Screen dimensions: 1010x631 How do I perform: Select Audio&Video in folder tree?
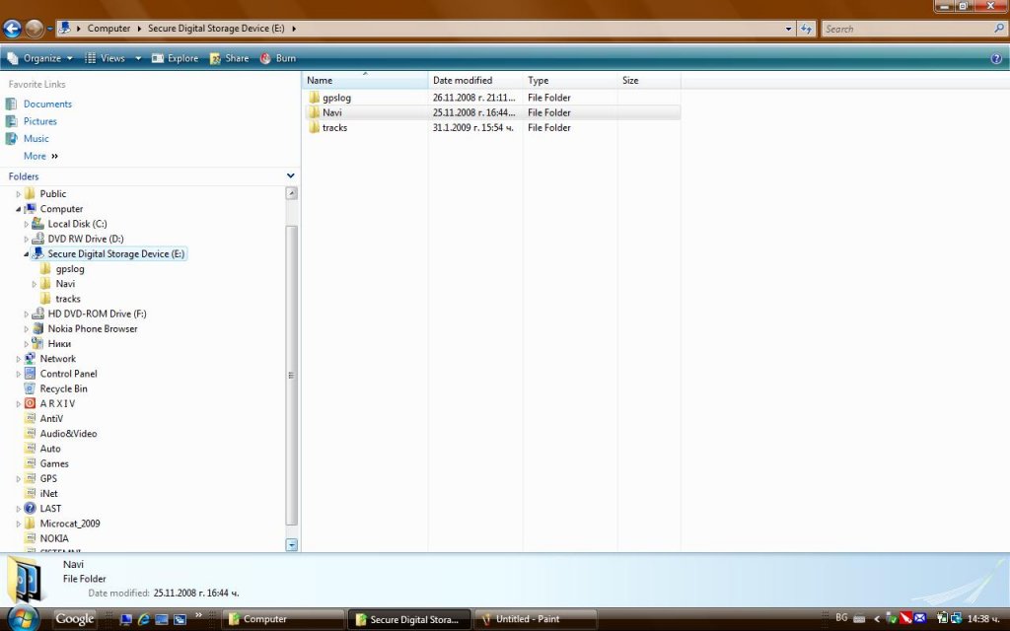pos(68,434)
